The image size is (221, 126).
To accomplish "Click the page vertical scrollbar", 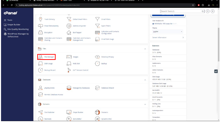I will (219, 45).
